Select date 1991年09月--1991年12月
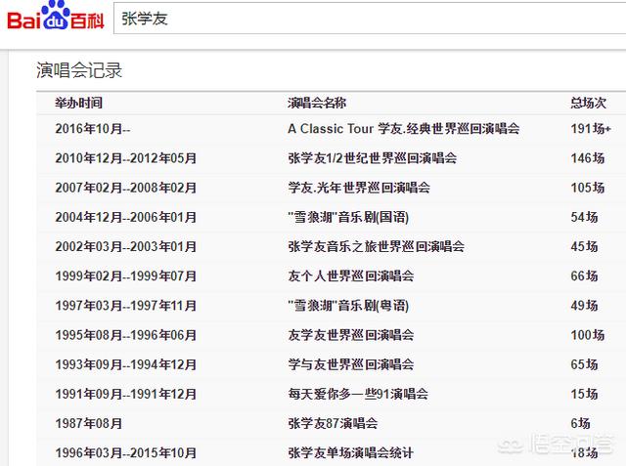Viewport: 626px width, 466px height. pos(126,395)
